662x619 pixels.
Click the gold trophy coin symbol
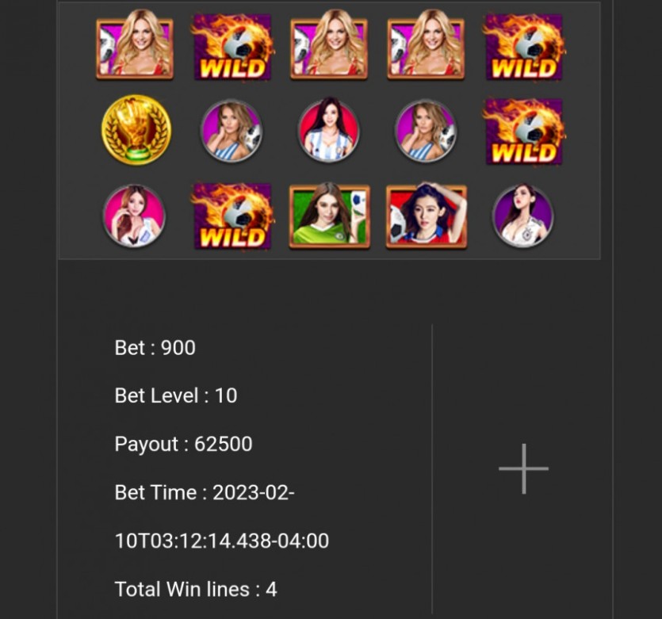[136, 129]
